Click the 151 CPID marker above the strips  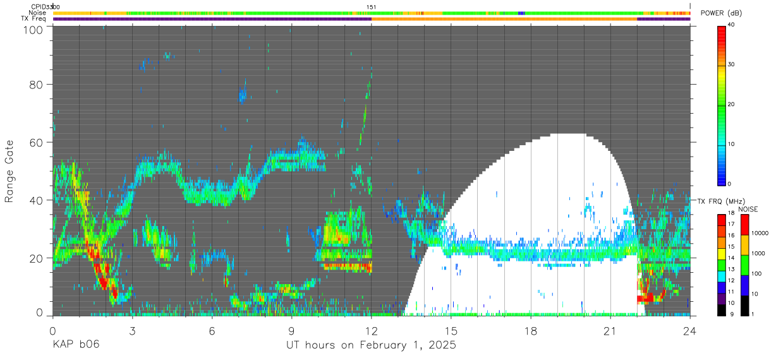point(372,7)
